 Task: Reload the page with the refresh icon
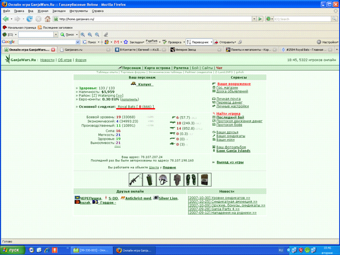(x=29, y=19)
